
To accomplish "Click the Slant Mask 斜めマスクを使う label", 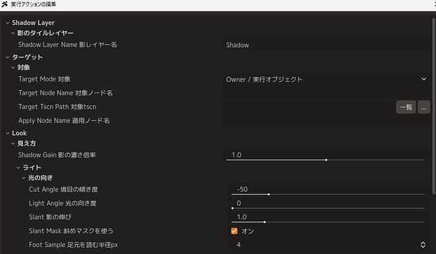I will click(x=71, y=231).
